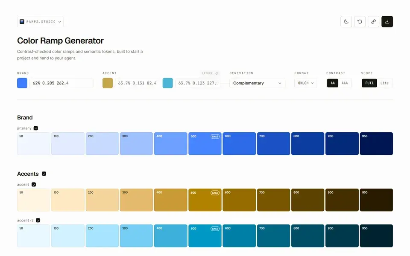The height and width of the screenshot is (256, 410).
Task: Click the Brand section heading above primary
Action: pyautogui.click(x=25, y=118)
